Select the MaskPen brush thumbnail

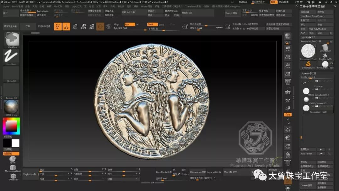12,40
